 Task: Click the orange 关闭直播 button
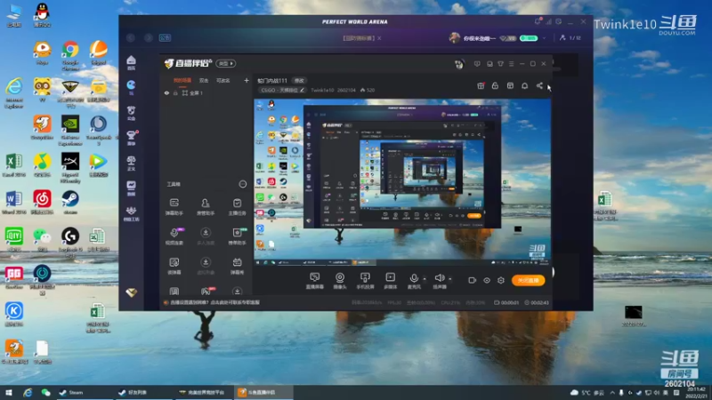pos(528,280)
